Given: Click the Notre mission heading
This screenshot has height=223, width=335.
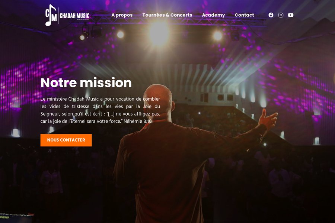Looking at the screenshot, I should 86,83.
